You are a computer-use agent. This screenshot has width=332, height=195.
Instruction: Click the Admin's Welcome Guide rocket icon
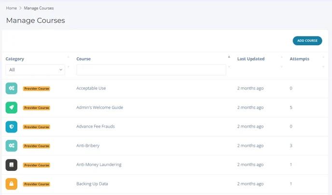(12, 107)
